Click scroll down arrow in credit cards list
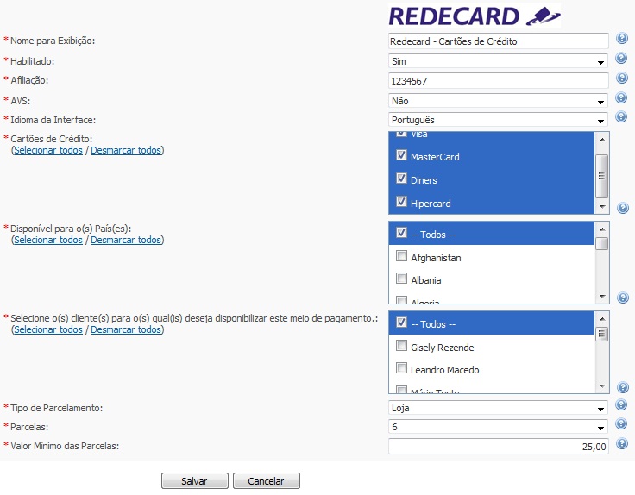The height and width of the screenshot is (495, 635). [602, 207]
